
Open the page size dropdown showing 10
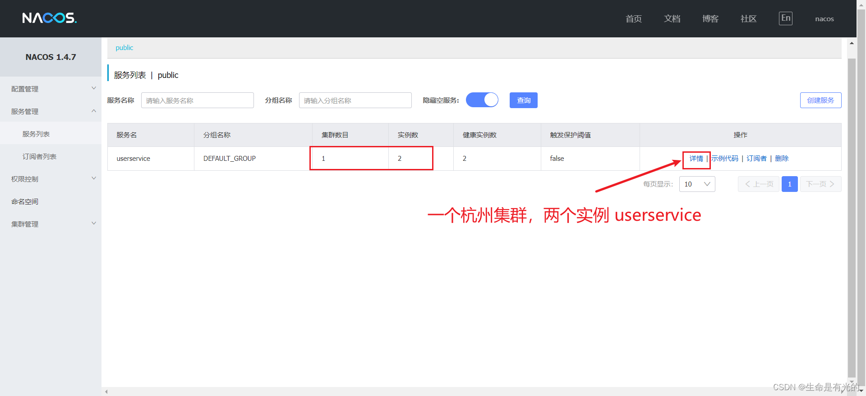(x=697, y=184)
